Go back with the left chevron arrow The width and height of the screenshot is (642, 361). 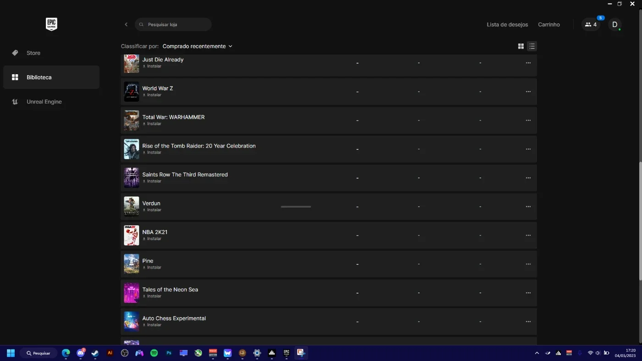click(x=126, y=24)
